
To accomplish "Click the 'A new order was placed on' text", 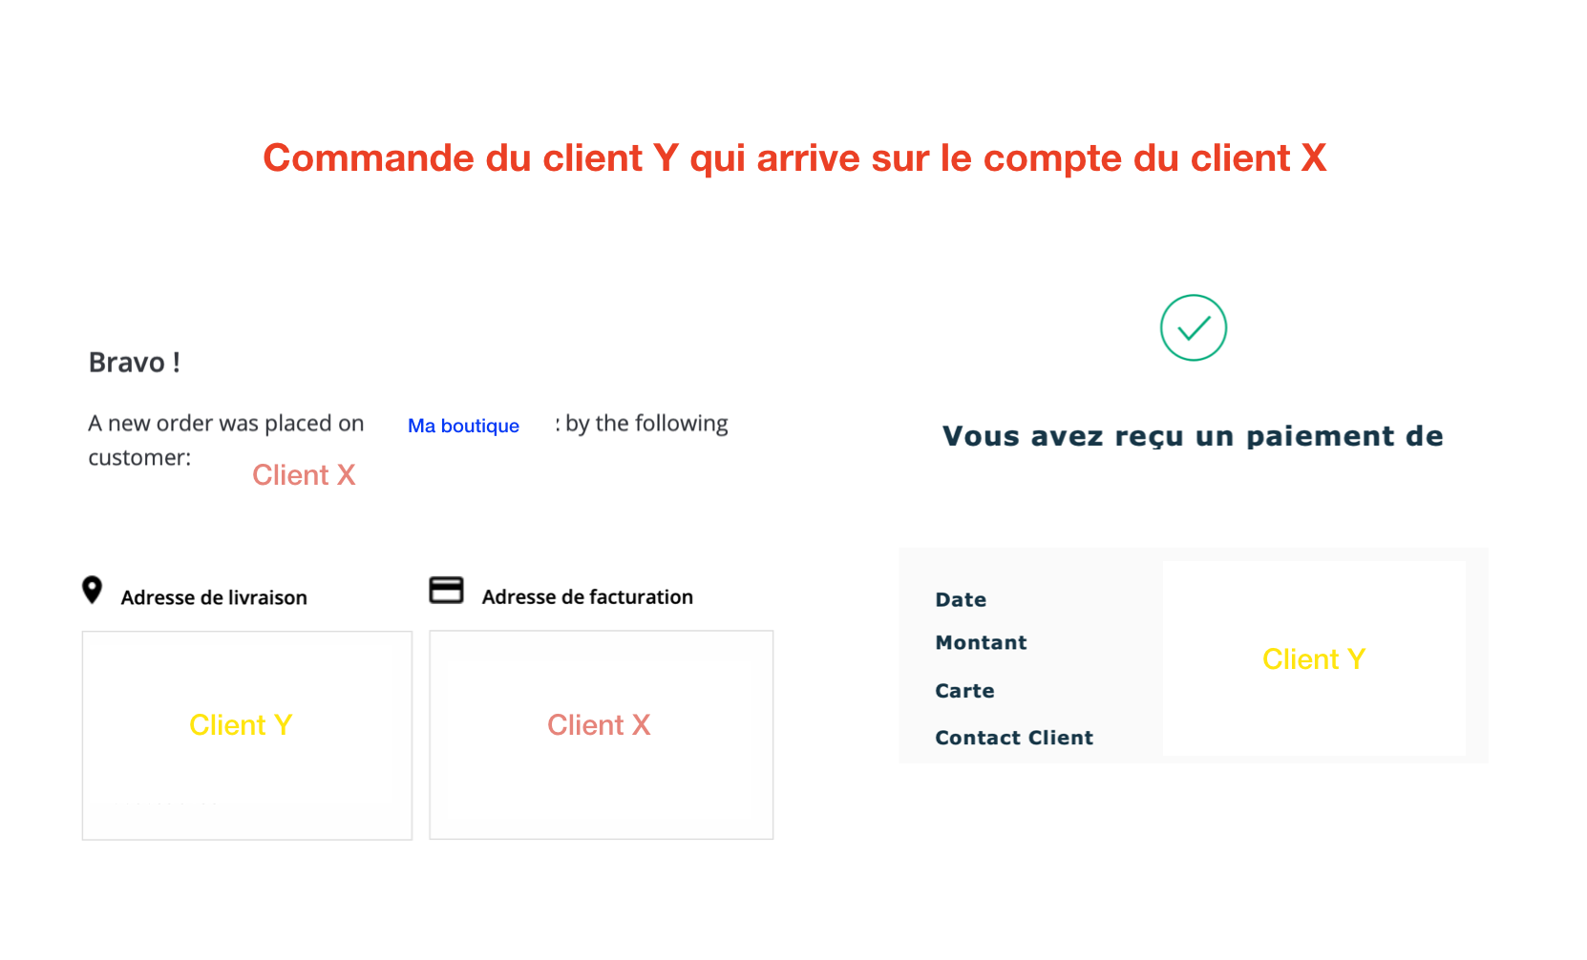I will coord(226,424).
